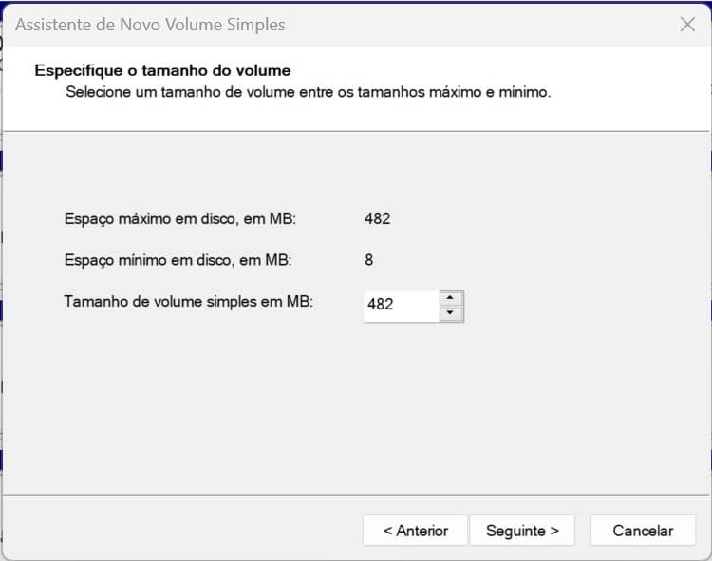
Task: Click the simple volume size input field
Action: 401,305
